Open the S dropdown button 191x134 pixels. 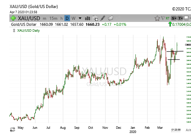[x=174, y=18]
